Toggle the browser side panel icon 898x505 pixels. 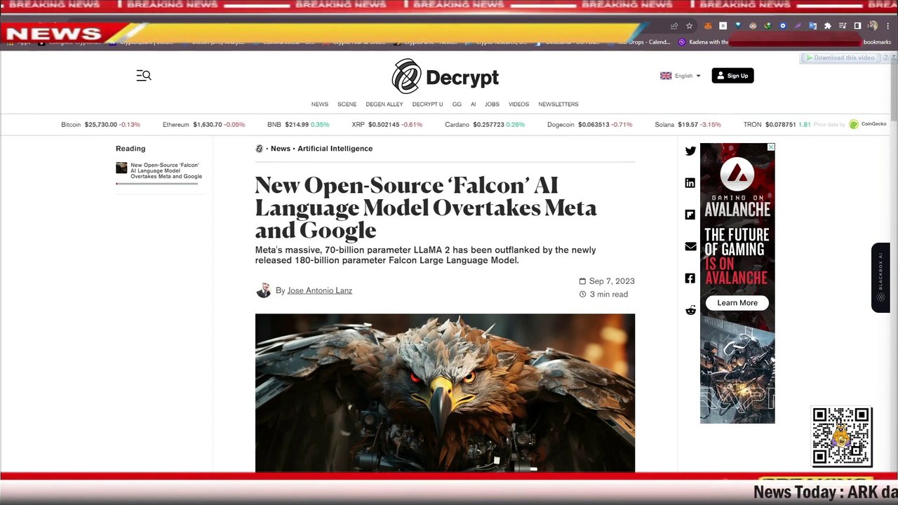857,26
